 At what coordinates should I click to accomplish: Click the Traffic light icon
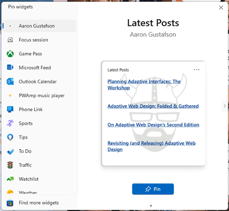pos(10,165)
